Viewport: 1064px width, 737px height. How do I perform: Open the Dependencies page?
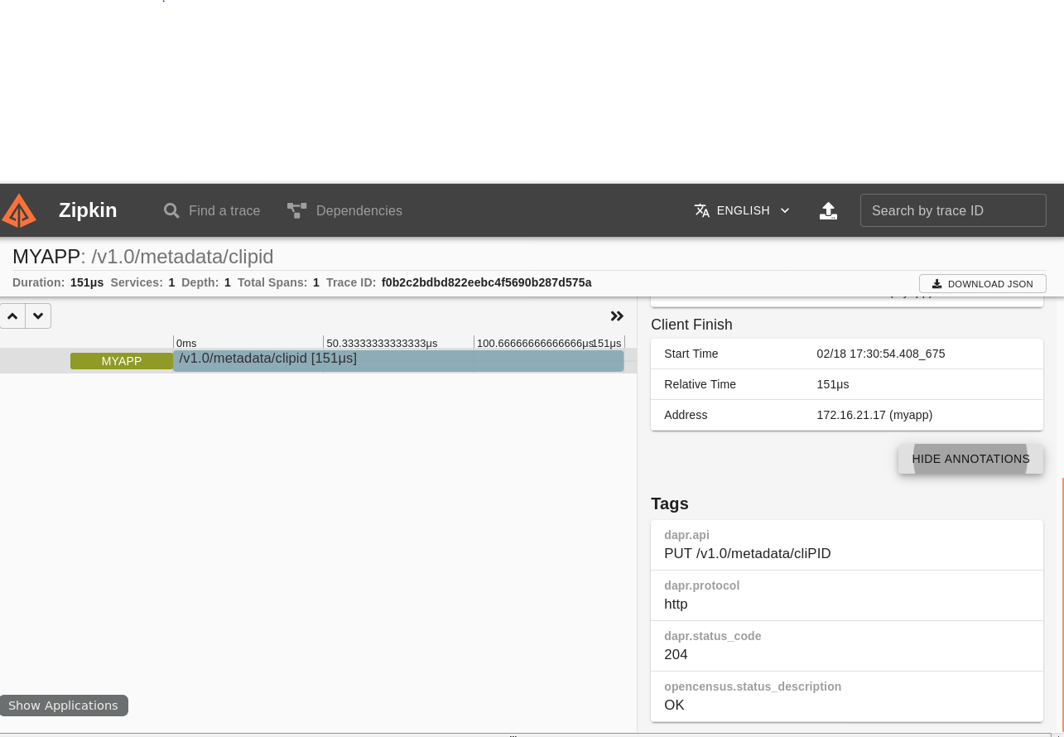pos(359,210)
